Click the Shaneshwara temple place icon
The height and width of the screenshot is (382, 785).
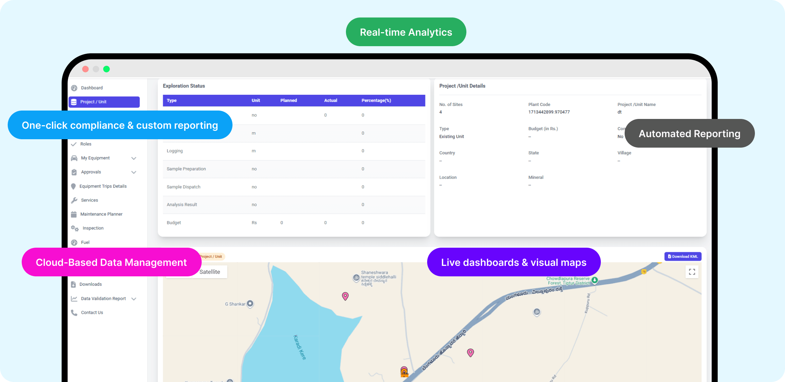356,278
